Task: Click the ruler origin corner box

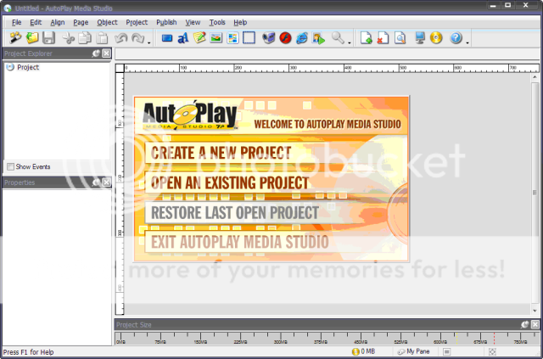Action: point(120,68)
